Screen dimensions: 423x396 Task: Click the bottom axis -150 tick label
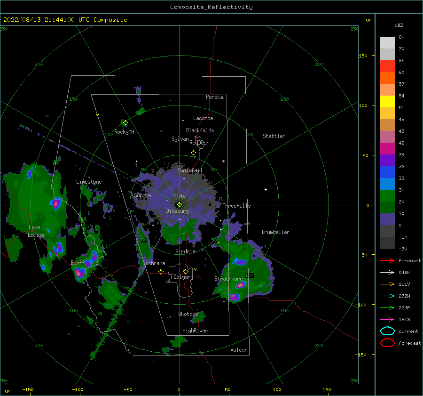(x=28, y=389)
